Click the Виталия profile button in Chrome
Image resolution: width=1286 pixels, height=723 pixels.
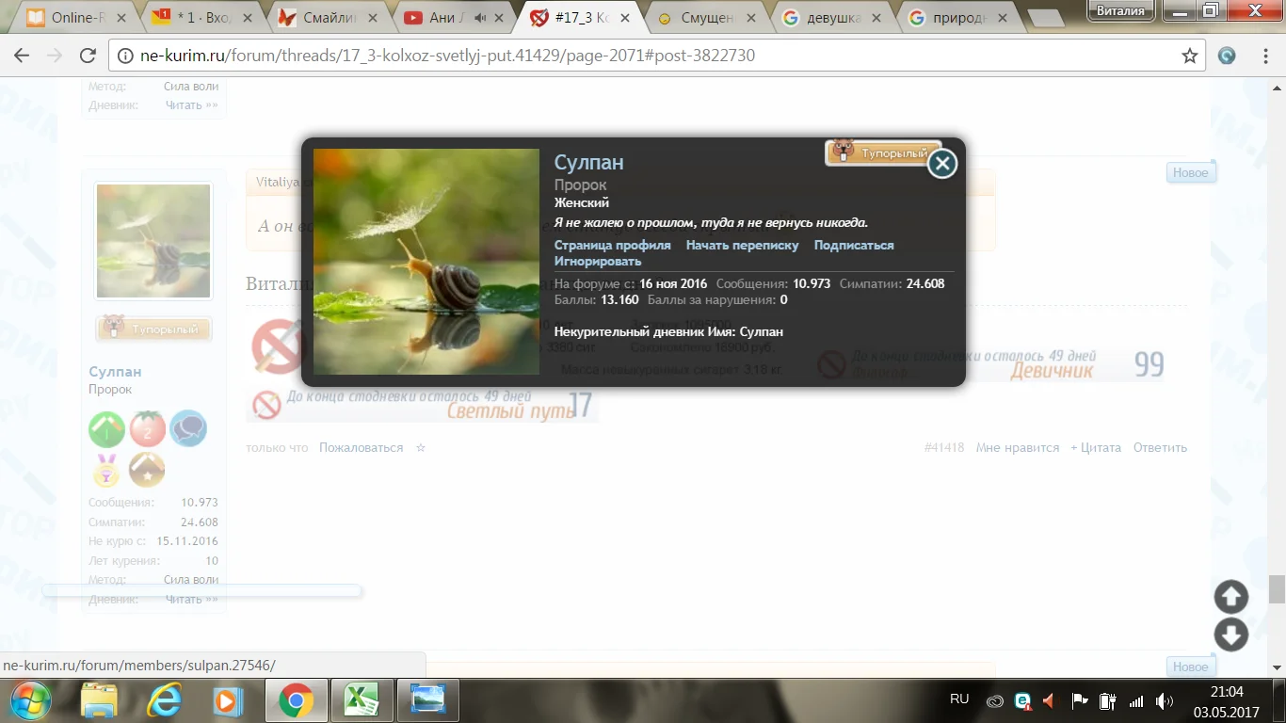click(x=1122, y=10)
